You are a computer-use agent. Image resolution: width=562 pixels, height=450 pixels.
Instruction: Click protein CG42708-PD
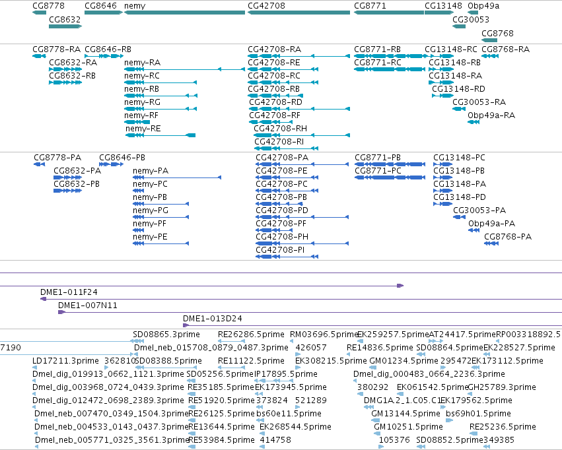click(302, 217)
